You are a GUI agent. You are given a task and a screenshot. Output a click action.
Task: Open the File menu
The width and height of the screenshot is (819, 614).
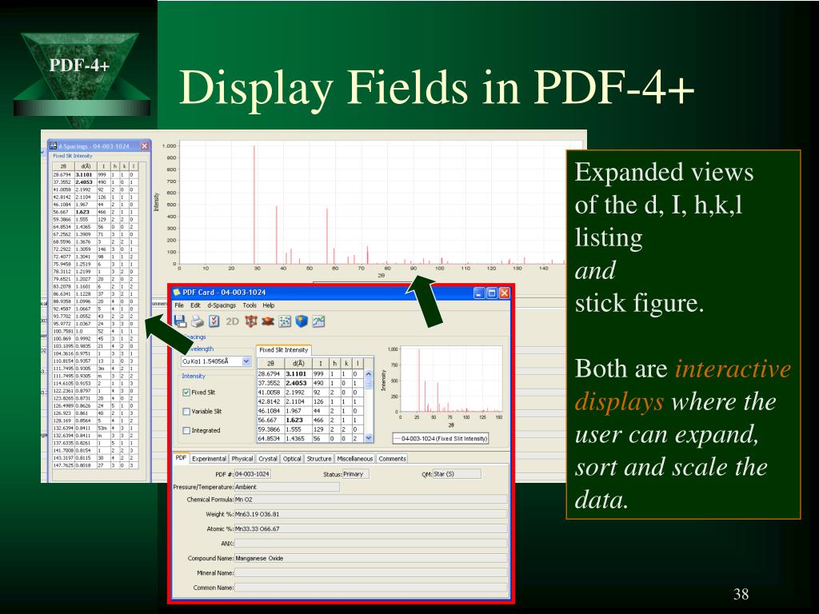point(179,305)
